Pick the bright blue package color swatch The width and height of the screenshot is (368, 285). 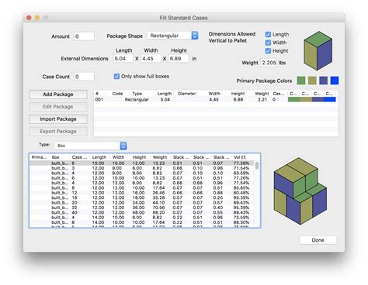pyautogui.click(x=335, y=81)
